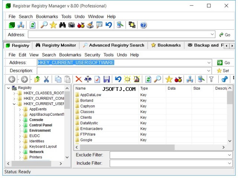Screen dimensions: 238x178
Task: Click the funnel filter icon
Action: click(x=211, y=79)
